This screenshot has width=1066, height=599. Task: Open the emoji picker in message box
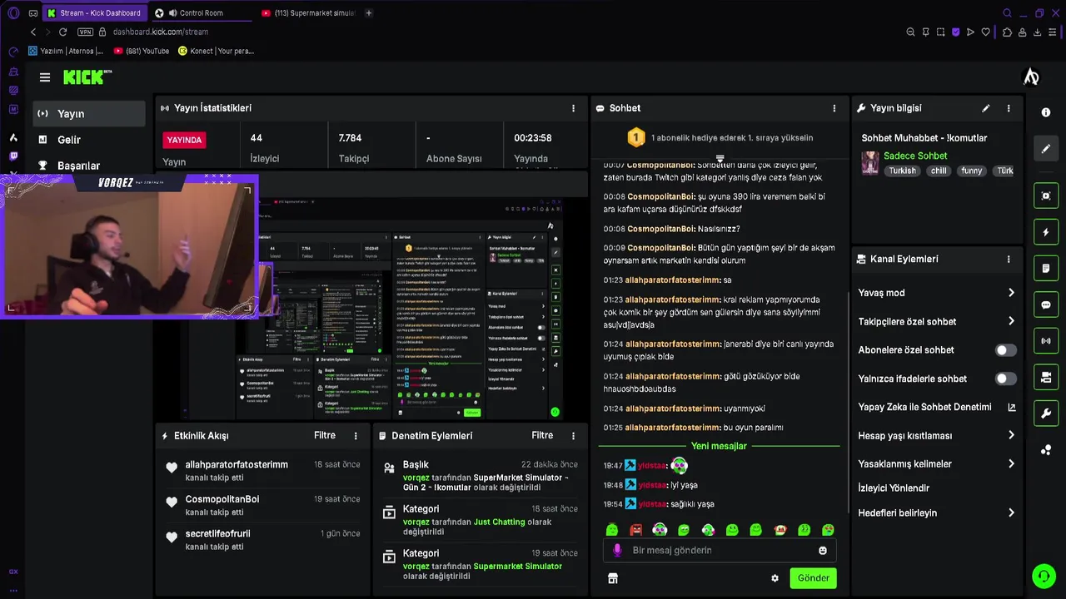(823, 551)
